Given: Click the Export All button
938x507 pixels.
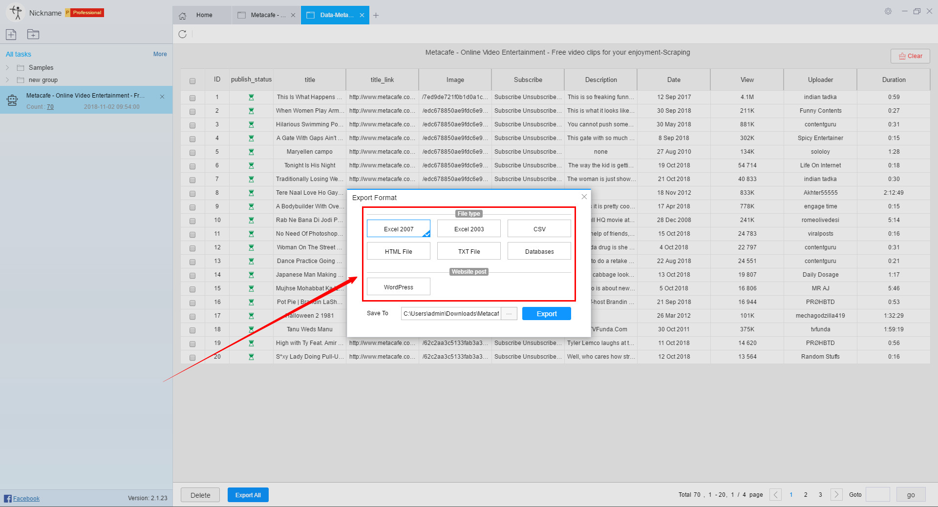Looking at the screenshot, I should (248, 495).
